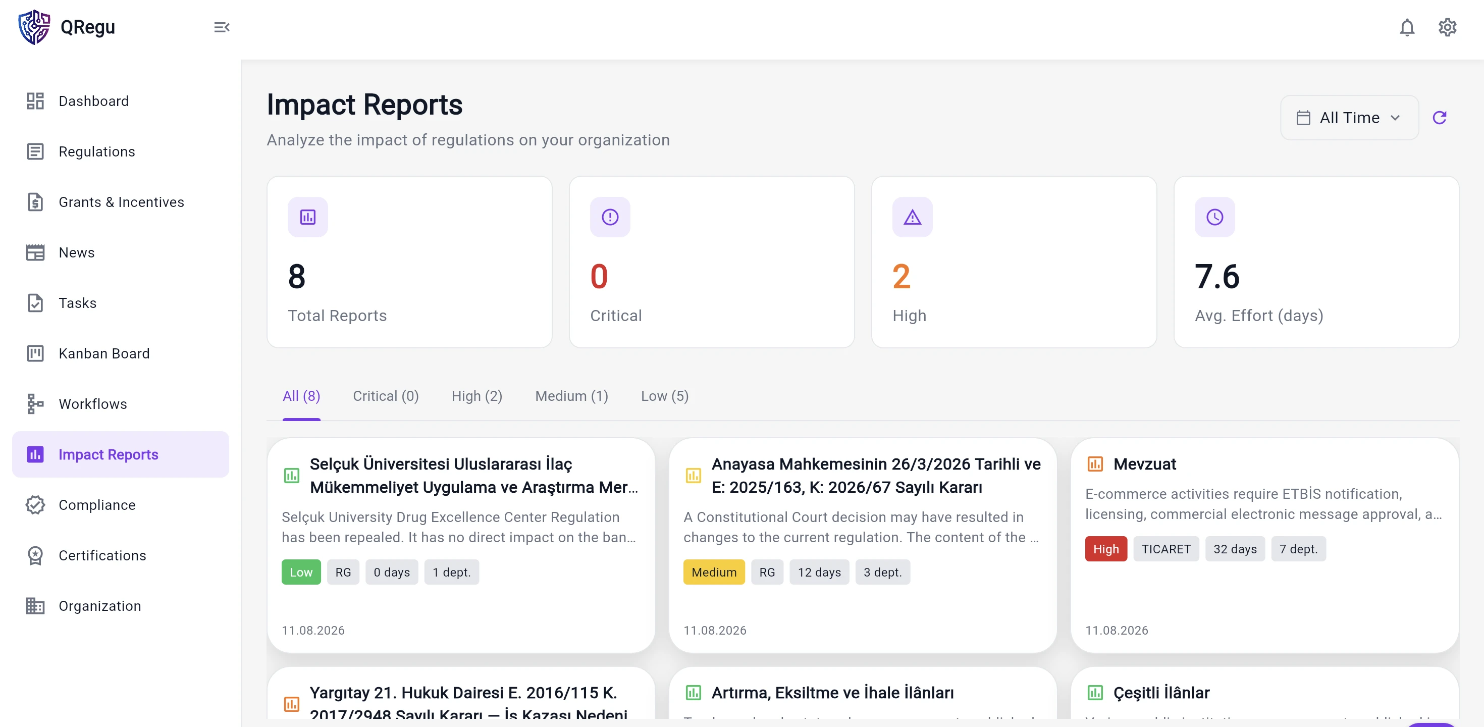Click the Compliance sidebar icon

click(x=35, y=505)
